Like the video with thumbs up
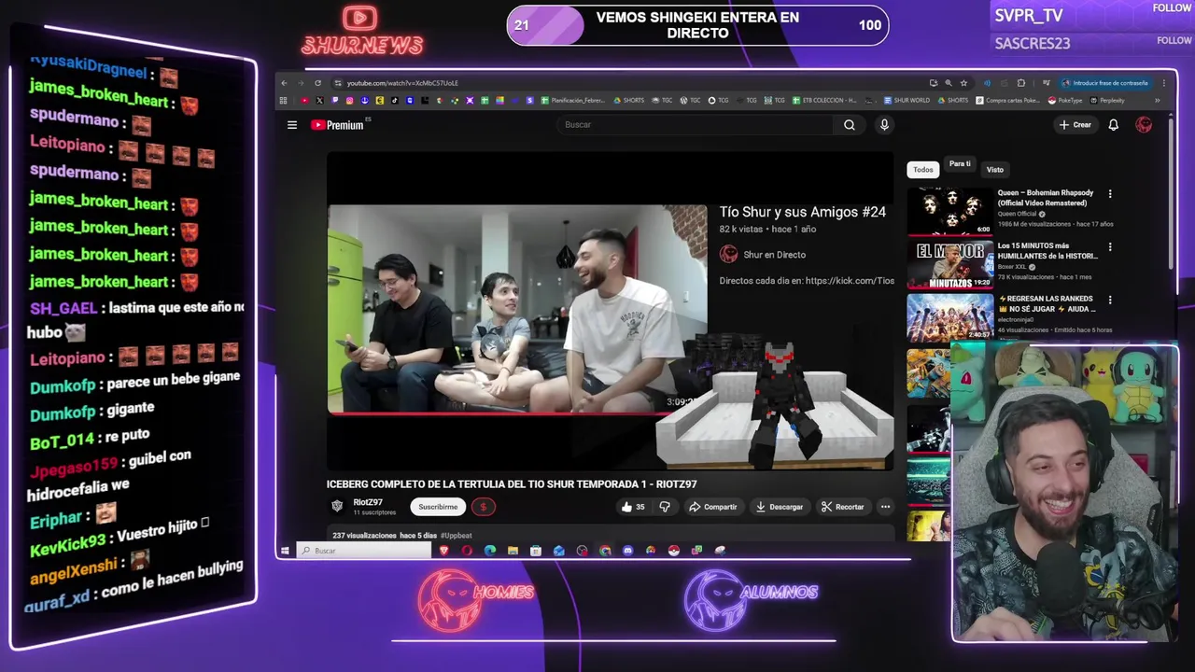Image resolution: width=1195 pixels, height=672 pixels. pyautogui.click(x=633, y=507)
